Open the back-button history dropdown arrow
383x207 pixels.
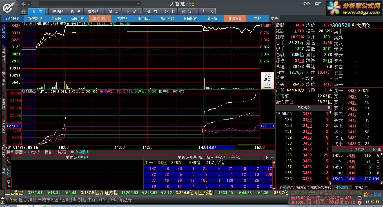tap(29, 4)
